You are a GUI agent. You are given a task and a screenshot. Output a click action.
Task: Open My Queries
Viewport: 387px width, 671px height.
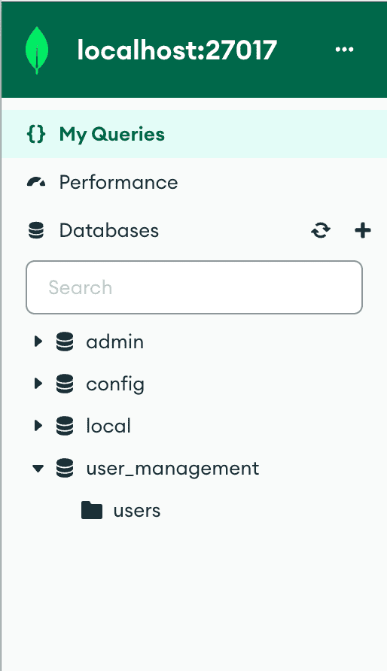tap(194, 134)
